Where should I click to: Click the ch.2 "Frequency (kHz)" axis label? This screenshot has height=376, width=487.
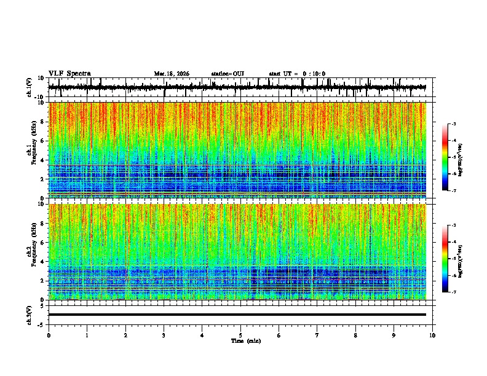[34, 245]
